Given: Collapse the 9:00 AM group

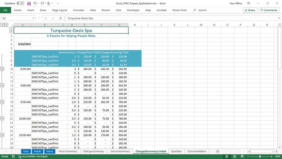Looking at the screenshot, I should pos(2,85).
